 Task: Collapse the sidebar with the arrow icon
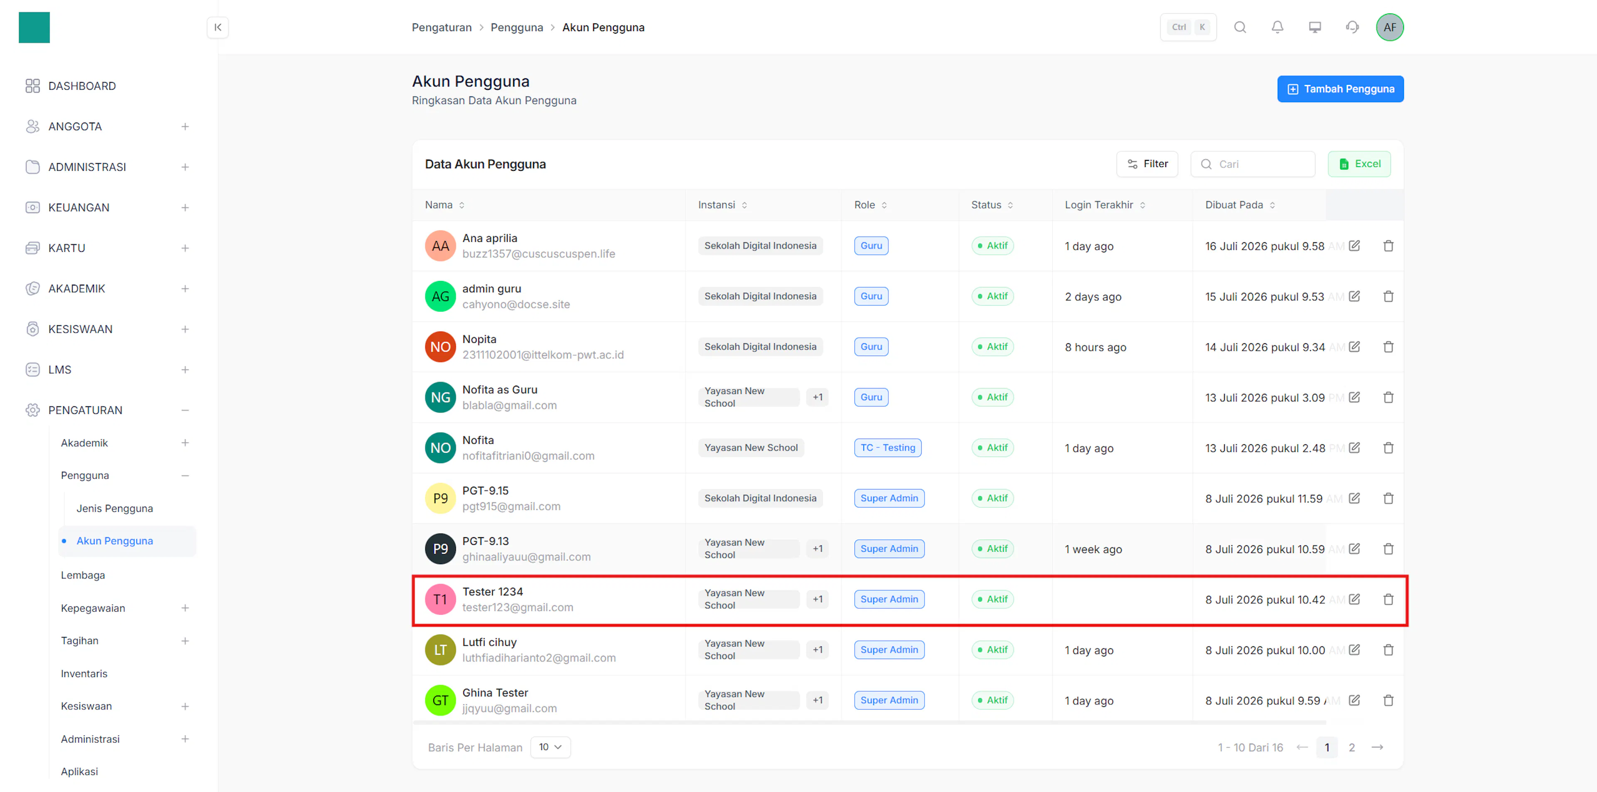218,27
